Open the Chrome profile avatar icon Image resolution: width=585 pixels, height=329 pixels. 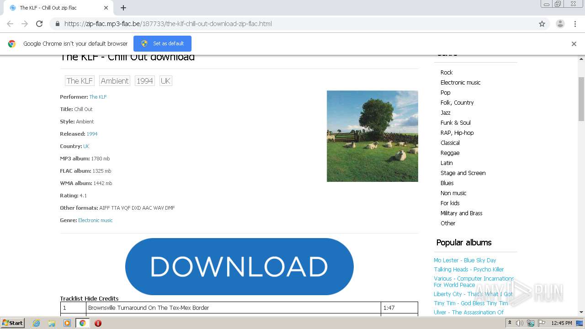tap(560, 24)
